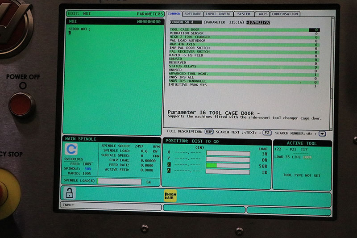The height and width of the screenshot is (238, 357).
Task: Click the Y axis load bar
Action: coord(228,159)
